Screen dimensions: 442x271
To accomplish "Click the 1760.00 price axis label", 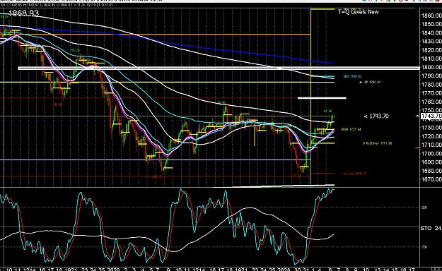I will click(x=431, y=102).
